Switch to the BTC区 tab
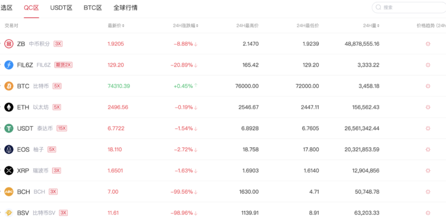This screenshot has height=223, width=446. pyautogui.click(x=93, y=8)
